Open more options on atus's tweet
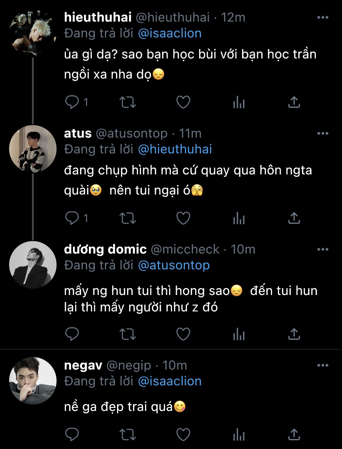Viewport: 342px width, 449px height. click(x=323, y=134)
